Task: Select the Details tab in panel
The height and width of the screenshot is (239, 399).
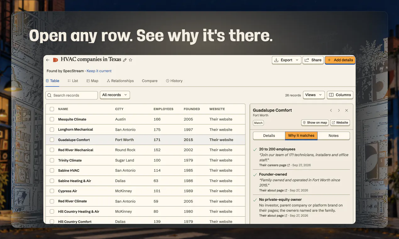Action: tap(269, 136)
